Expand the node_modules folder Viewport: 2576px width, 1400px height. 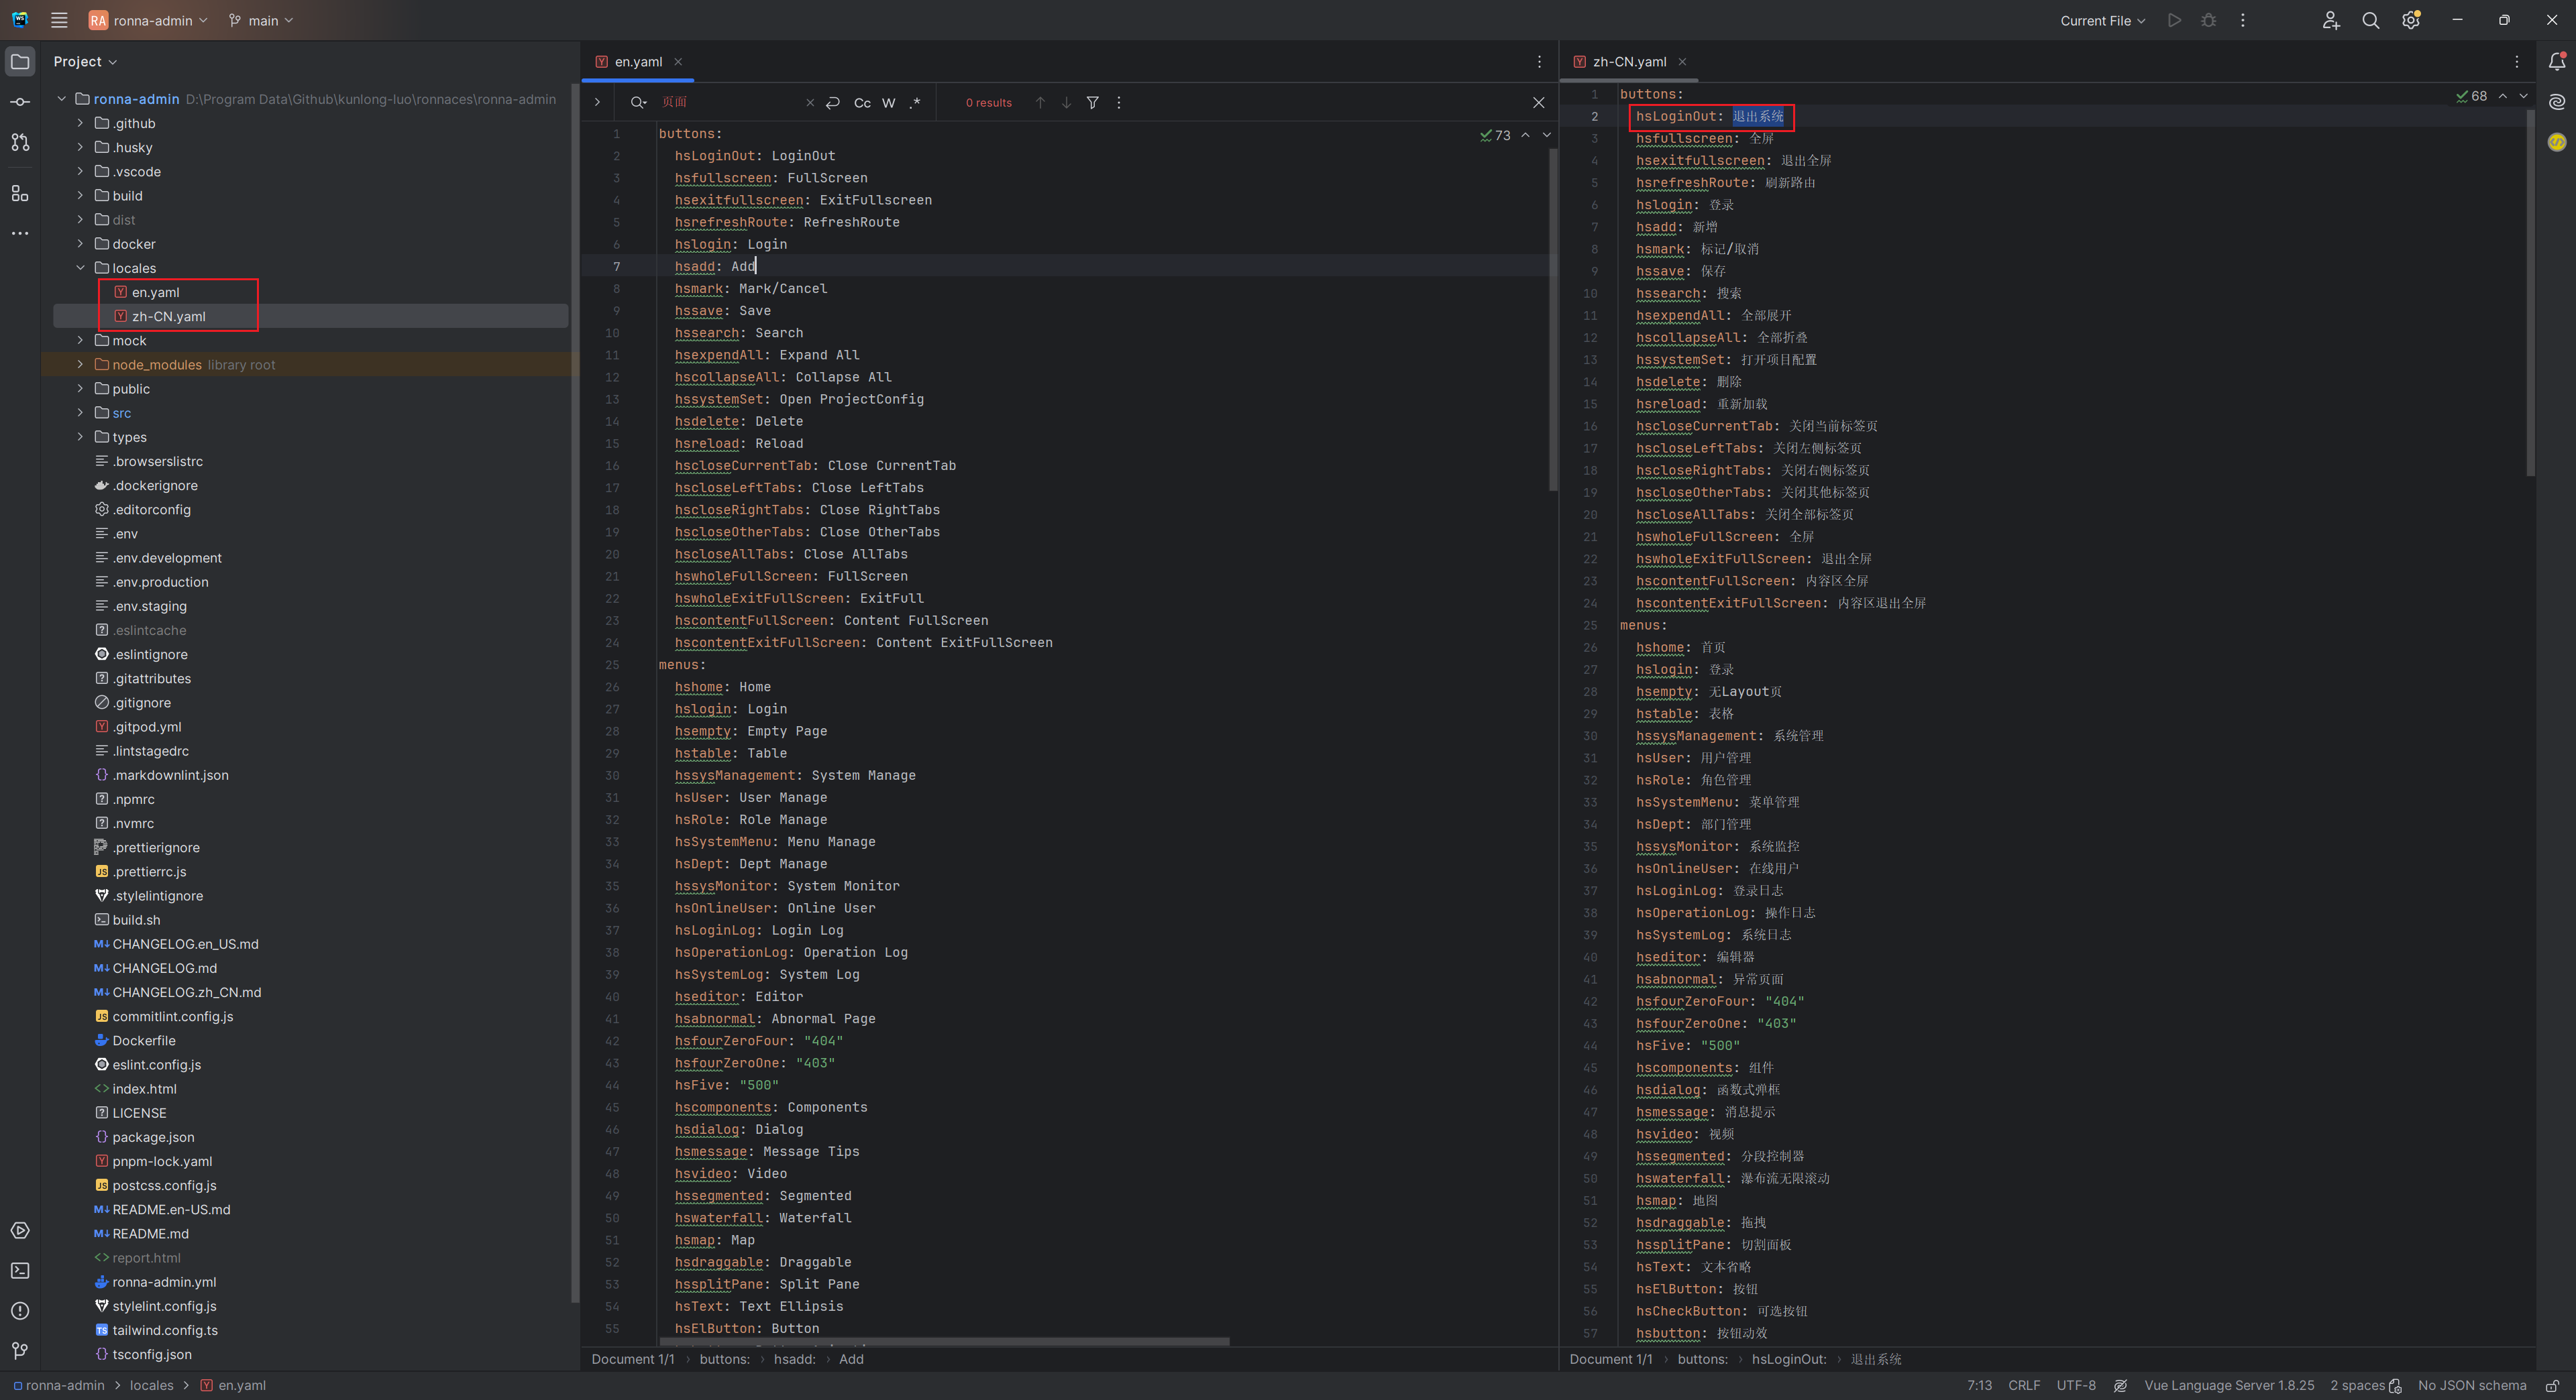point(80,365)
